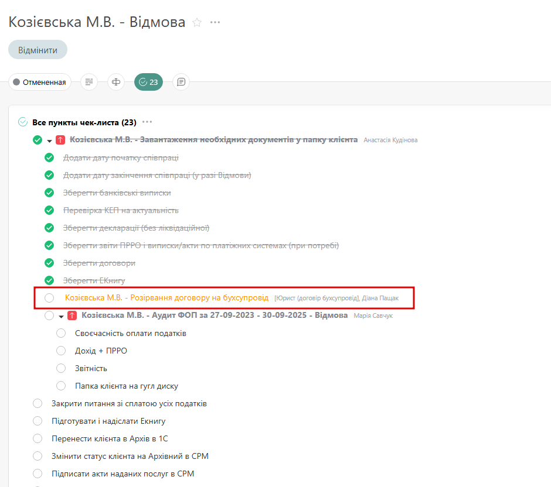Open options dots next to Все пункты чек-листа (23)
The height and width of the screenshot is (487, 551).
(x=147, y=122)
